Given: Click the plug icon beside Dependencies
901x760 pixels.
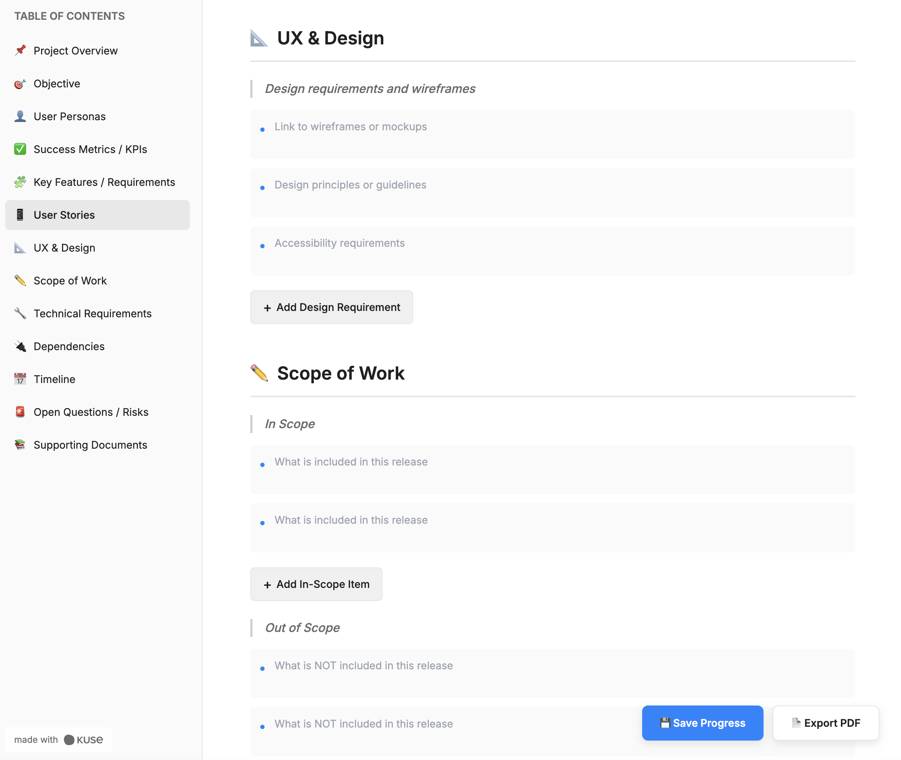Looking at the screenshot, I should [20, 346].
